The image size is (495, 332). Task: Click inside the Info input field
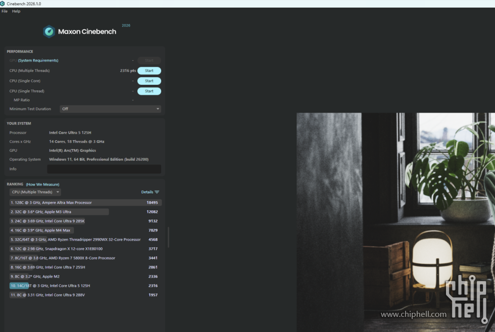[104, 169]
